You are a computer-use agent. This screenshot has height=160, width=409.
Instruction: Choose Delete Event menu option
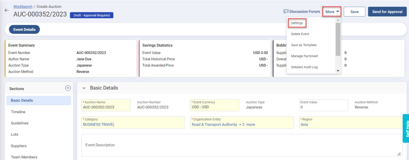point(300,34)
